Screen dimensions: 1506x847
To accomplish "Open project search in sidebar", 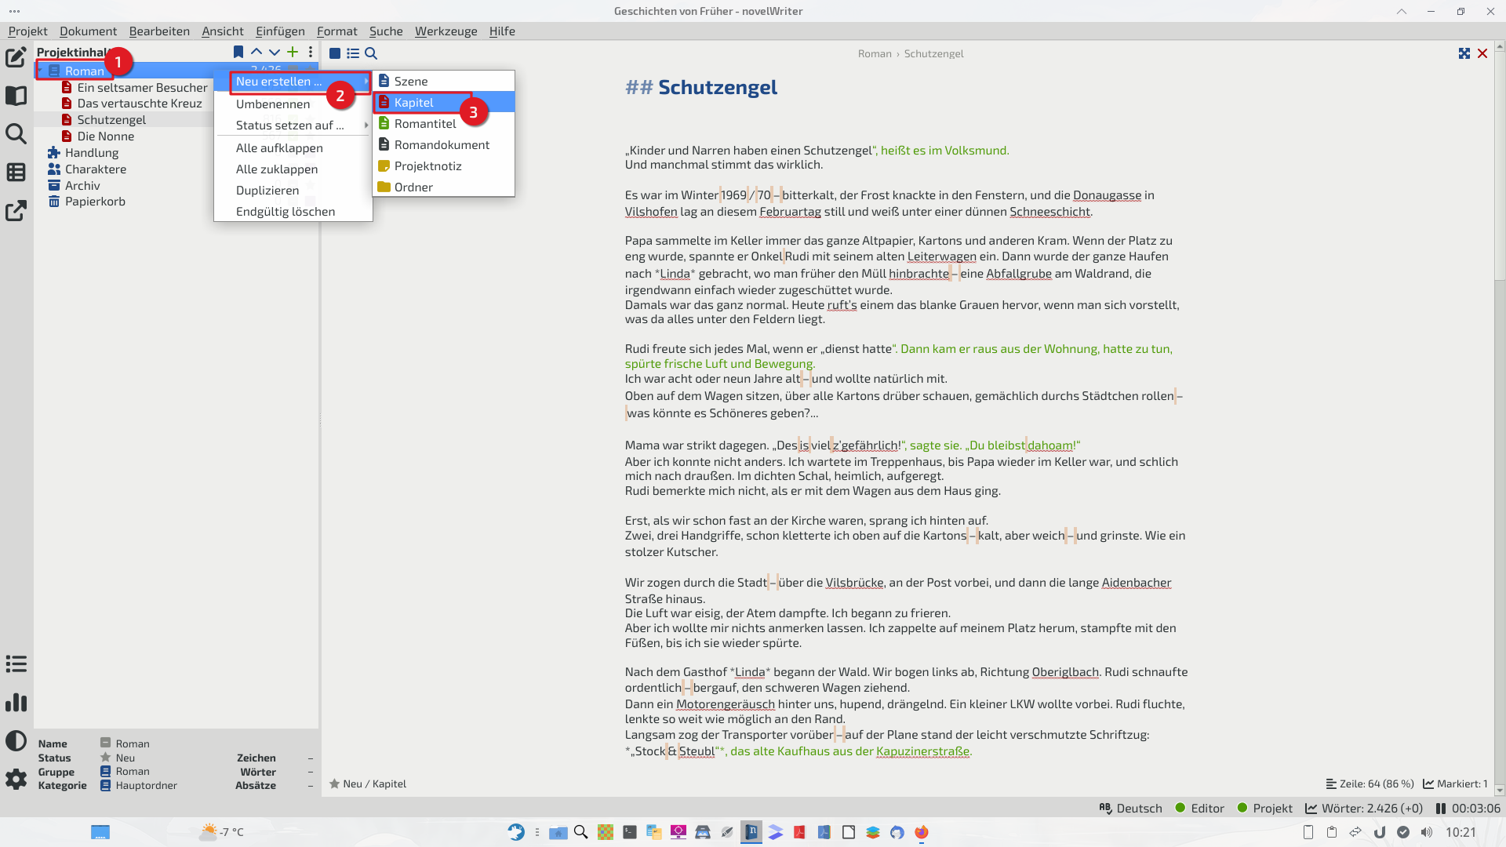I will (x=16, y=133).
